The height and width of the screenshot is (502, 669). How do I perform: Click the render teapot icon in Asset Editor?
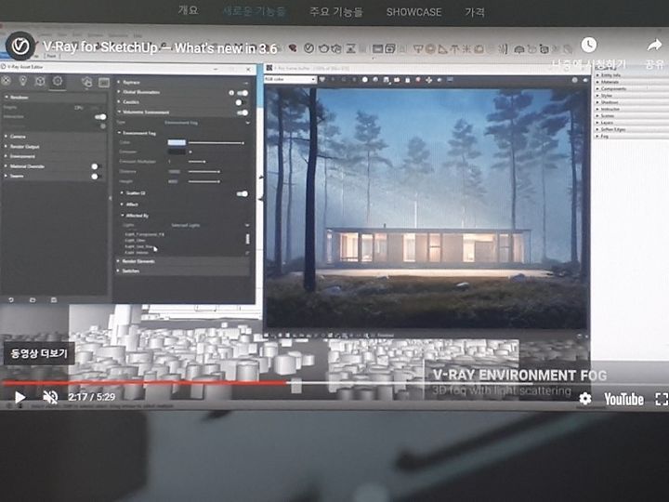point(87,82)
